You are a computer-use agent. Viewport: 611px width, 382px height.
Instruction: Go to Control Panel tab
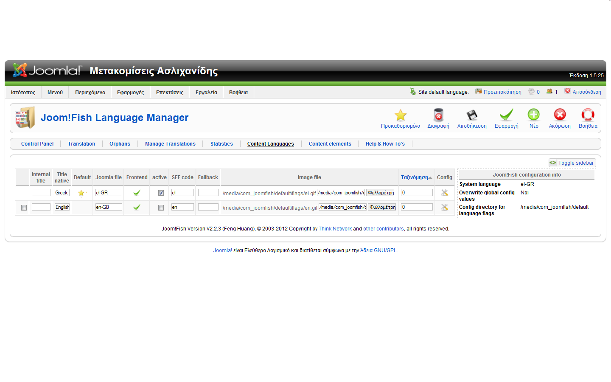[x=37, y=144]
